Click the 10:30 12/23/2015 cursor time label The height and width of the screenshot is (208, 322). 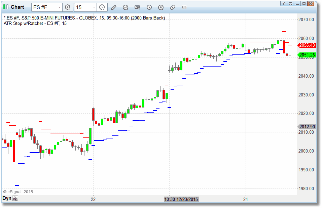point(181,199)
